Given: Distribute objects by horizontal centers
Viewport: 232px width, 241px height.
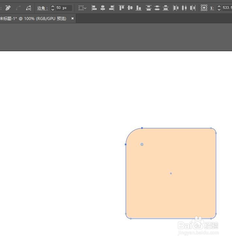Looking at the screenshot, I should (x=184, y=8).
